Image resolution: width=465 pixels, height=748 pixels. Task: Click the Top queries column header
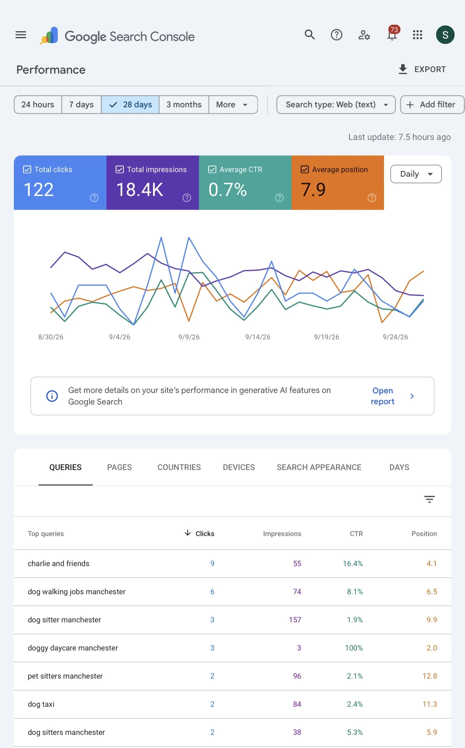coord(46,534)
